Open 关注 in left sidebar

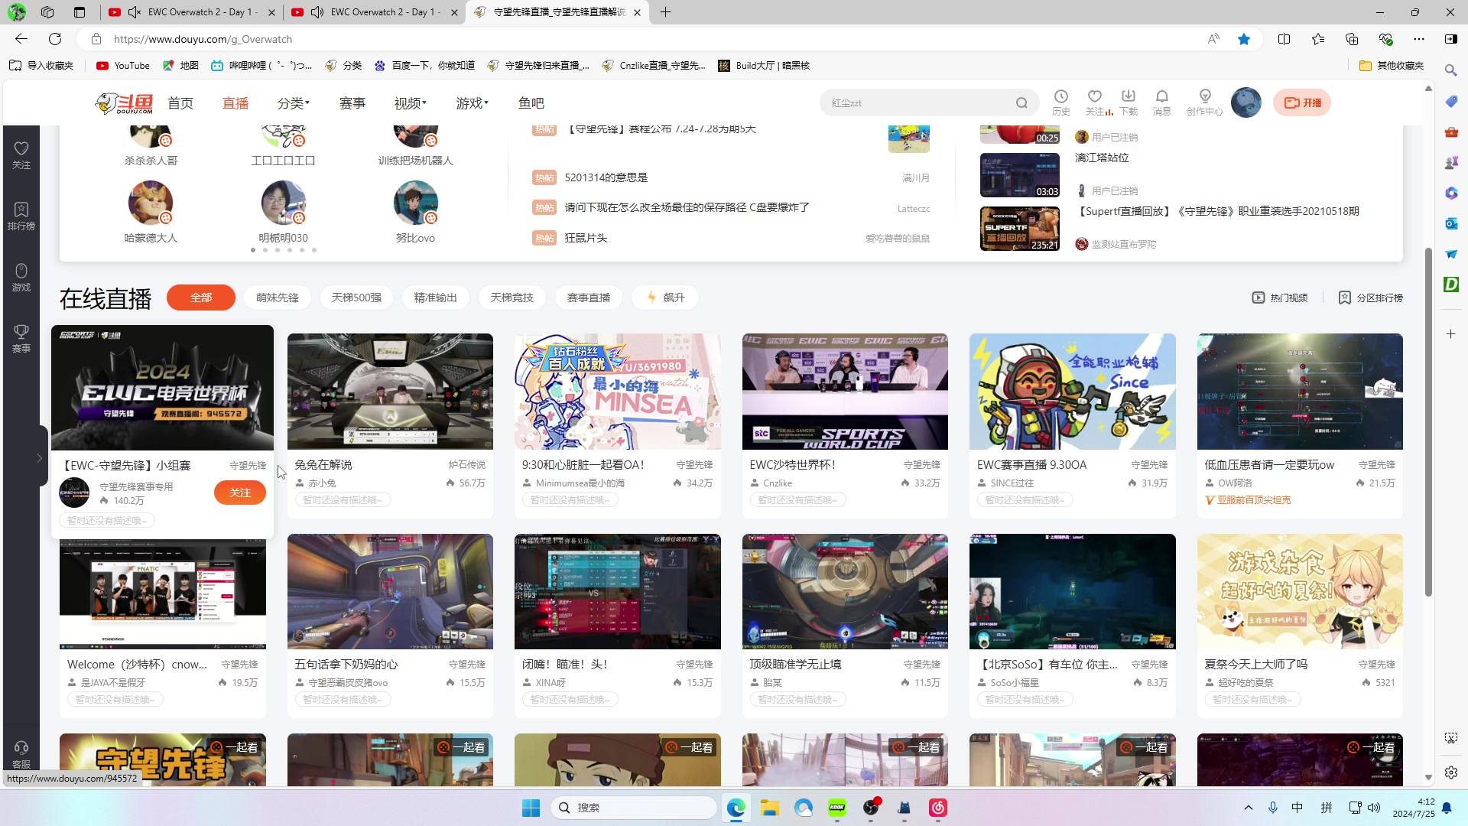coord(21,155)
